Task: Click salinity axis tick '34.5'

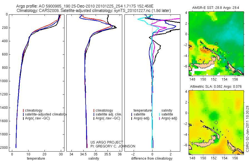Action: 83,154
